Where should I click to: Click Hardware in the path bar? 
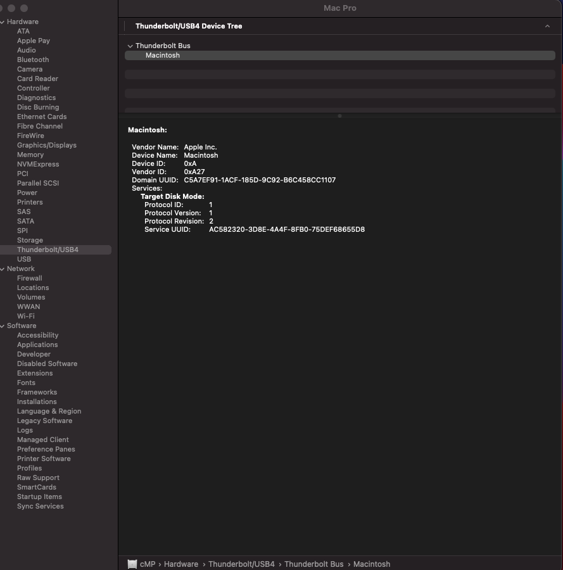click(181, 564)
